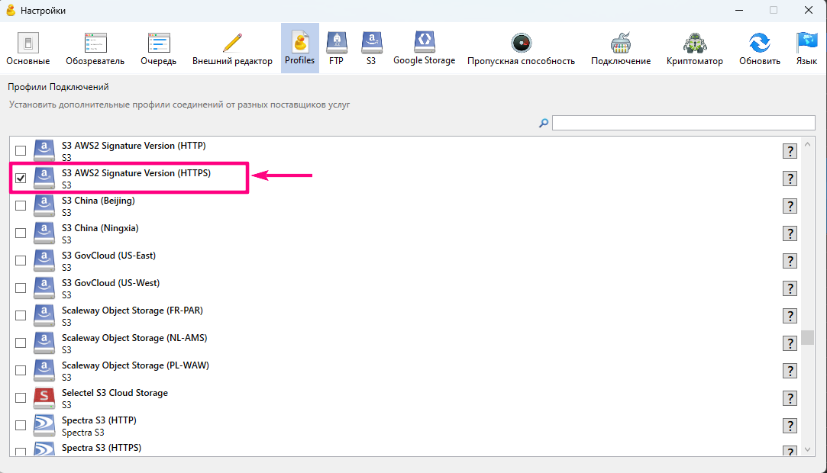Click the Scaleway Object Storage (NL-AMS) drive icon
The image size is (827, 473).
[x=44, y=343]
